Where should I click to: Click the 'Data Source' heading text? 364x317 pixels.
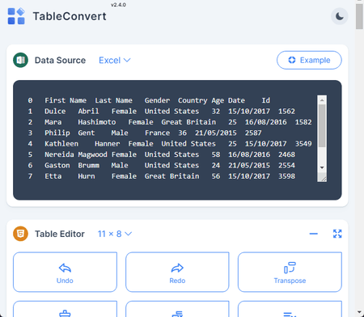coord(60,60)
